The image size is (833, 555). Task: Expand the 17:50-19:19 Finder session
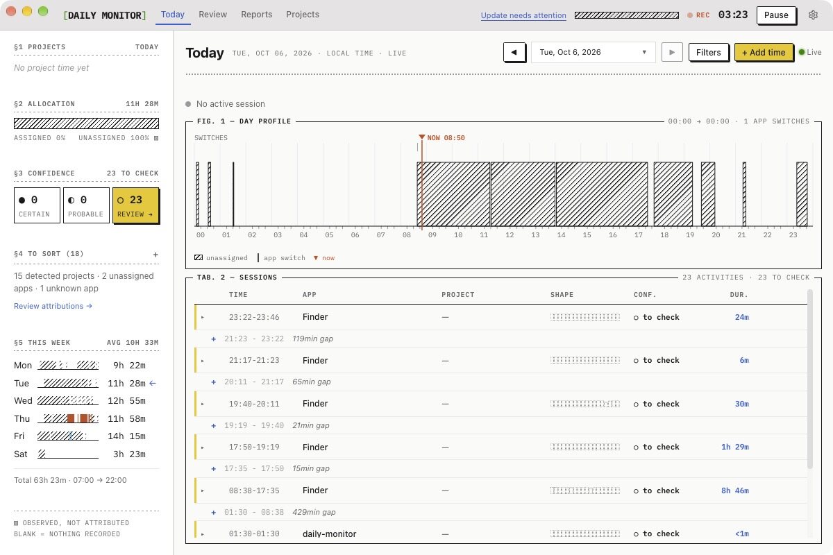click(203, 447)
